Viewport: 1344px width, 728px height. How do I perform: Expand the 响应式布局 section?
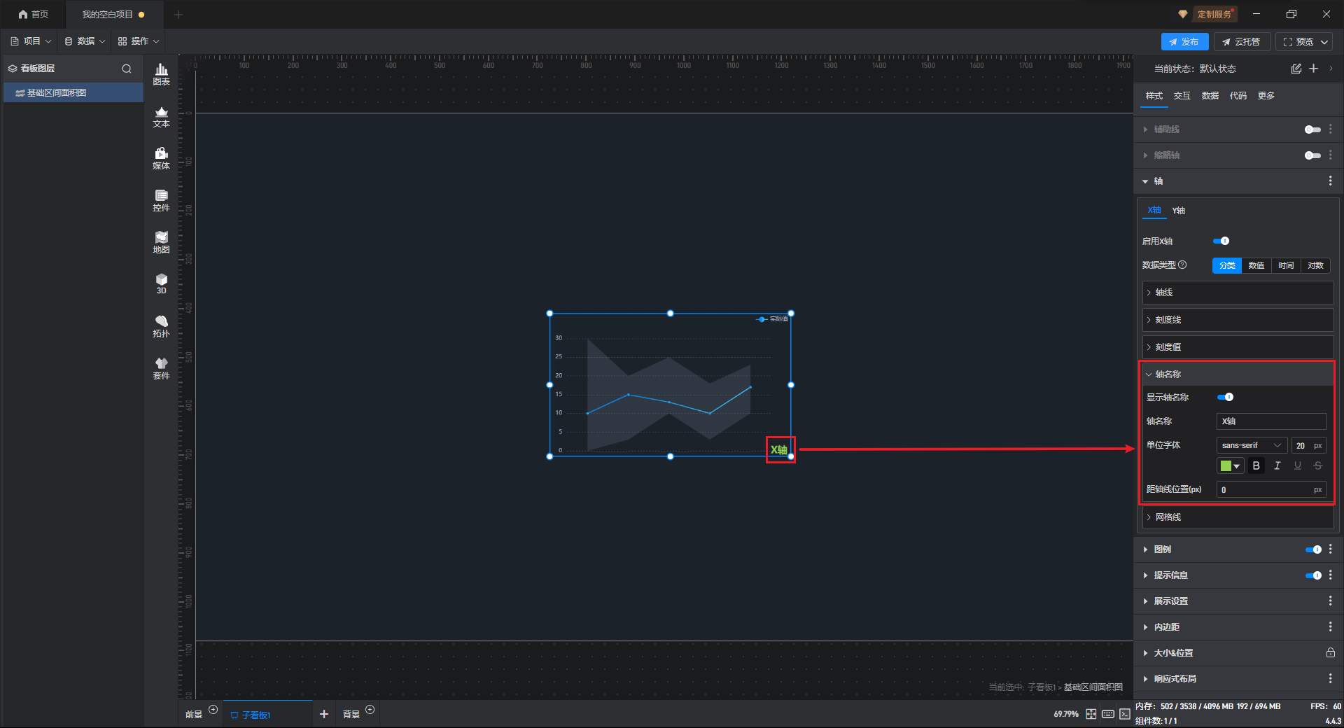[1238, 679]
